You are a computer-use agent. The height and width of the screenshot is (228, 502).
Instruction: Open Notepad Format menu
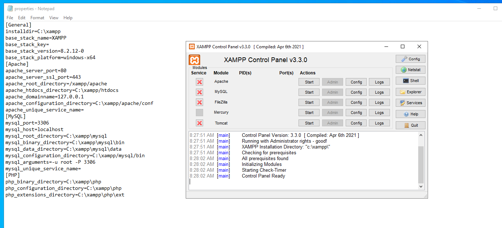tap(37, 18)
